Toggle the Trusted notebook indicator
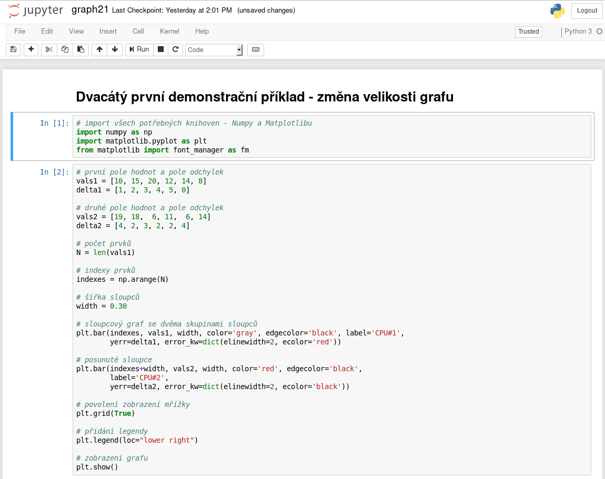 (x=528, y=32)
